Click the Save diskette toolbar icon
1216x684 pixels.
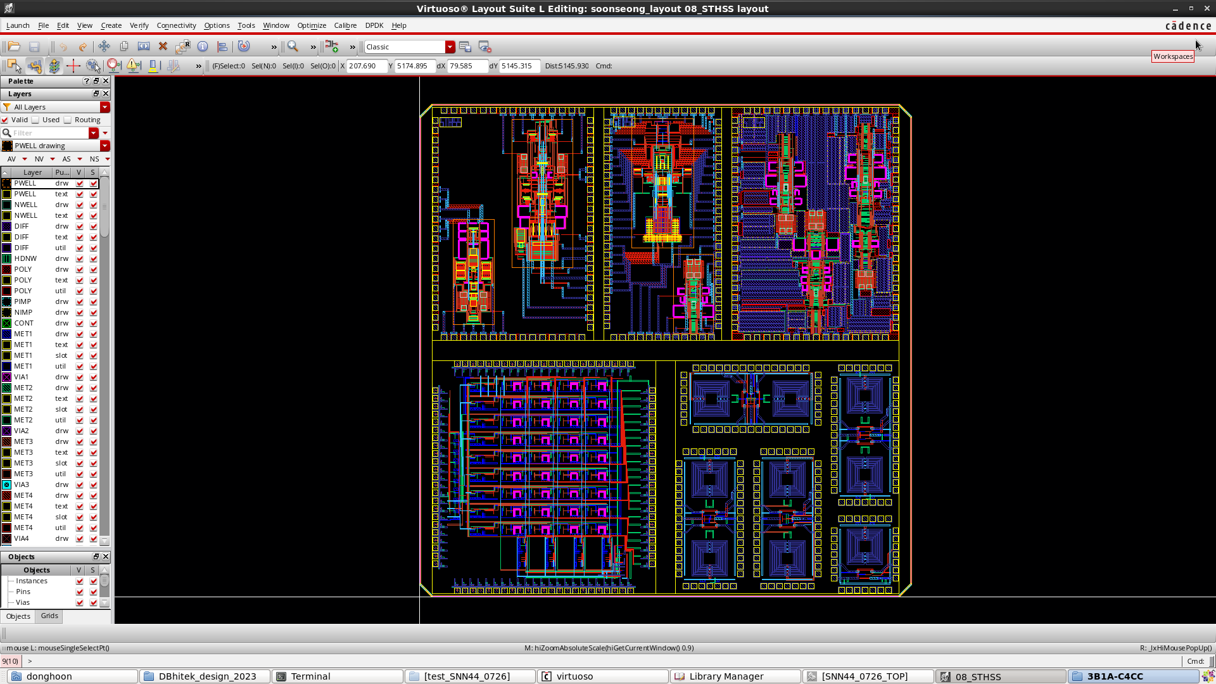click(x=34, y=47)
